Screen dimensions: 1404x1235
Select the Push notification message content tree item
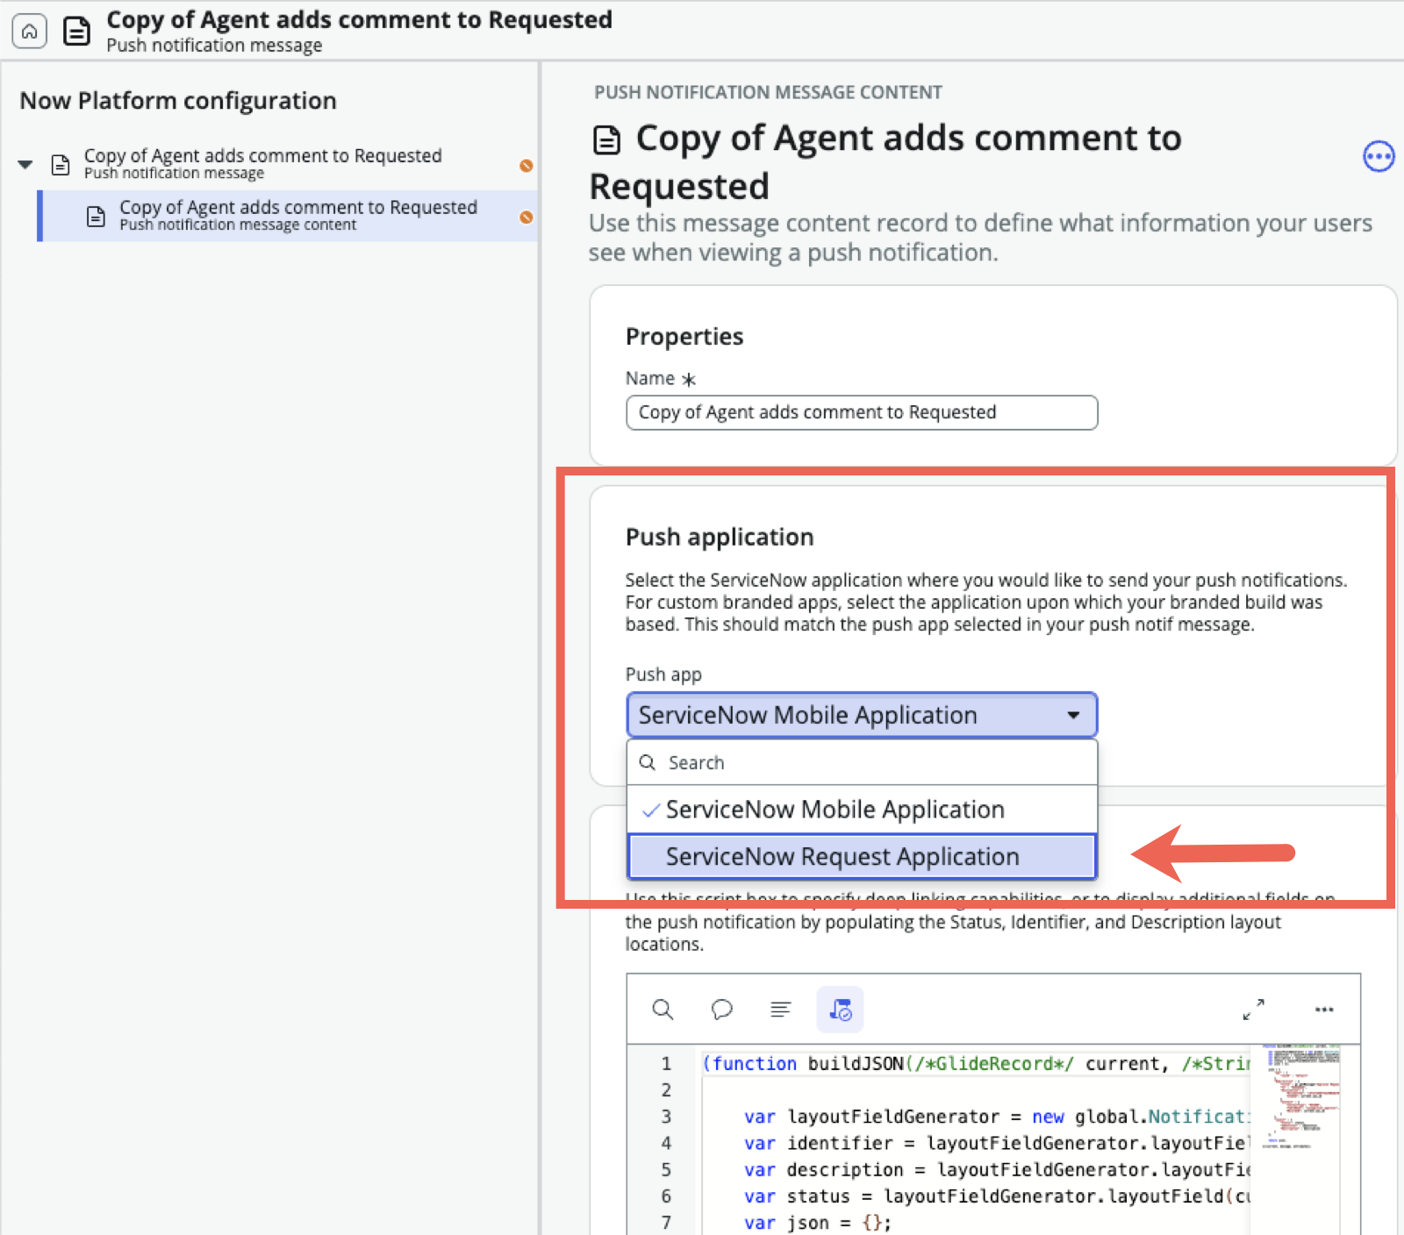pyautogui.click(x=288, y=216)
